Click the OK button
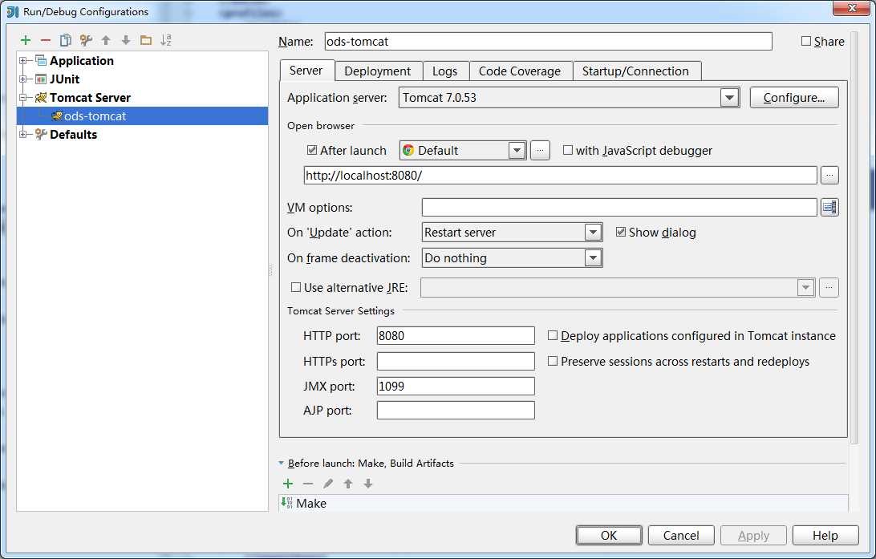Image resolution: width=876 pixels, height=559 pixels. pyautogui.click(x=609, y=536)
